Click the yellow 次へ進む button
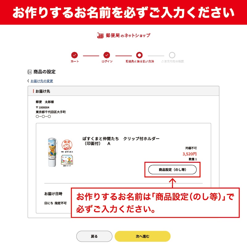Image resolution: width=247 pixels, height=247 pixels. click(x=143, y=236)
